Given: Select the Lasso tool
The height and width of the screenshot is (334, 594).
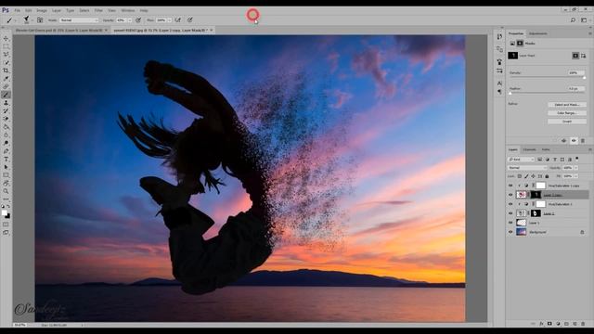Looking at the screenshot, I should tap(6, 55).
